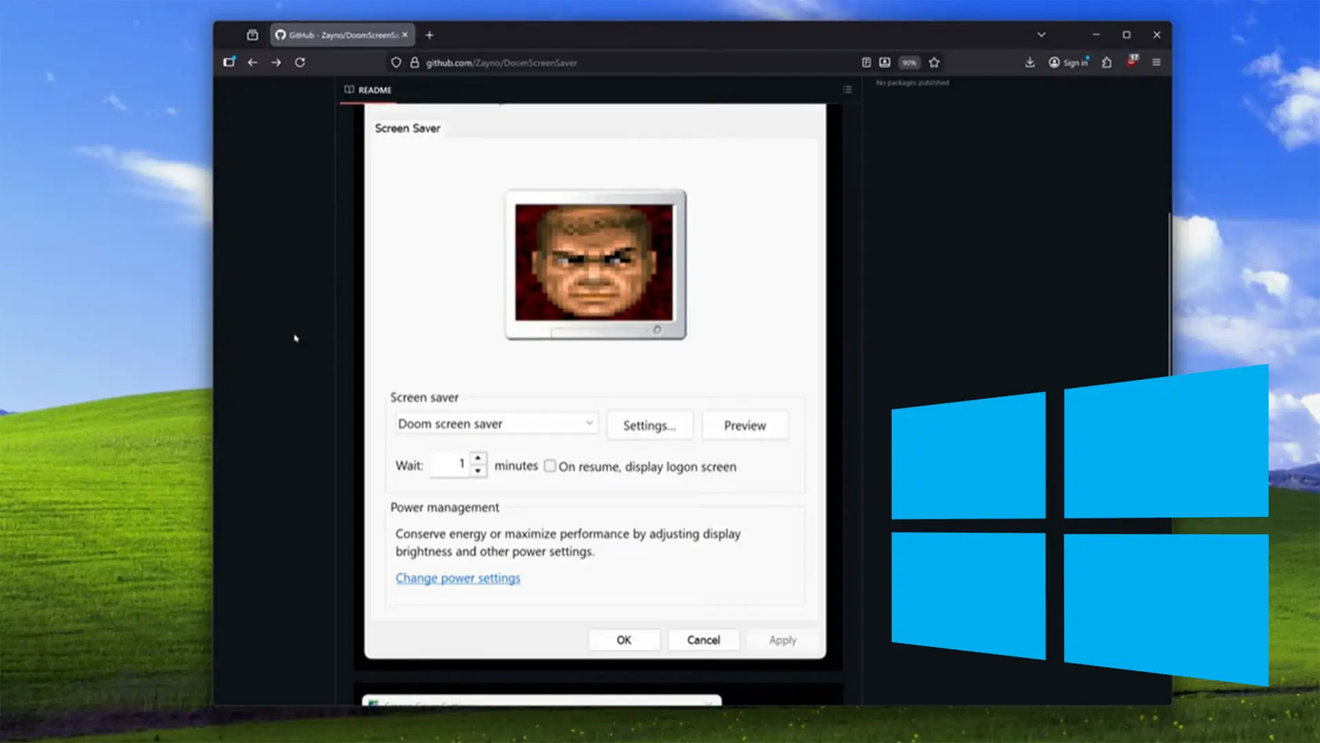The height and width of the screenshot is (743, 1320).
Task: Open Firefox application menu via hamburger icon
Action: click(1157, 63)
